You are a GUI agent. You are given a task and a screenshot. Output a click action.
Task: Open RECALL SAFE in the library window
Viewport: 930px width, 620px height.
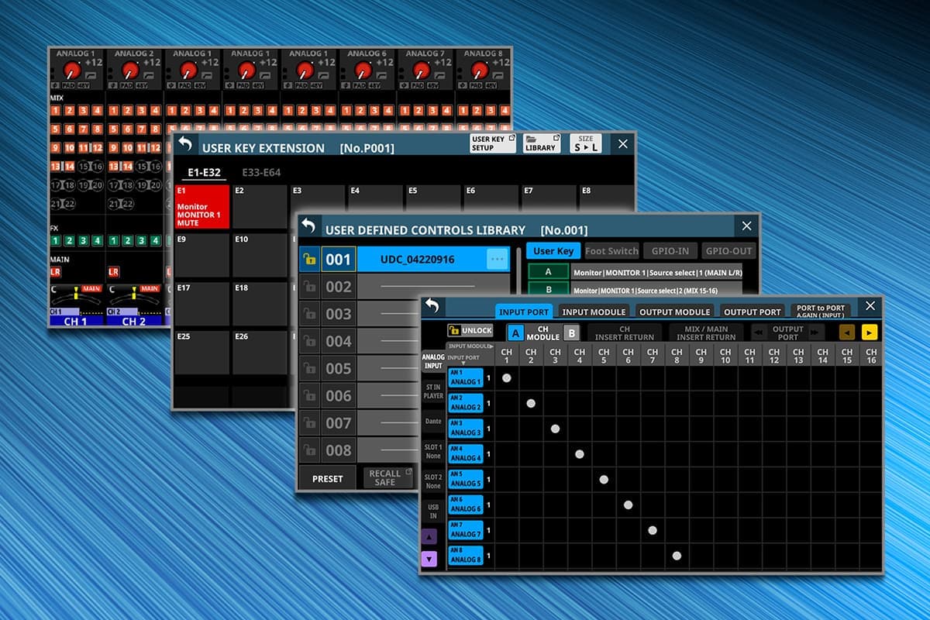pyautogui.click(x=388, y=478)
